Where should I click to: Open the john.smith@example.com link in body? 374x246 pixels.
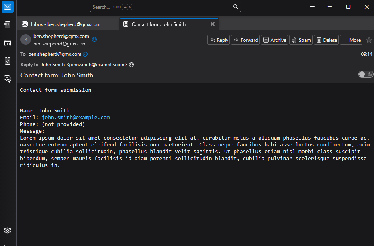point(76,118)
